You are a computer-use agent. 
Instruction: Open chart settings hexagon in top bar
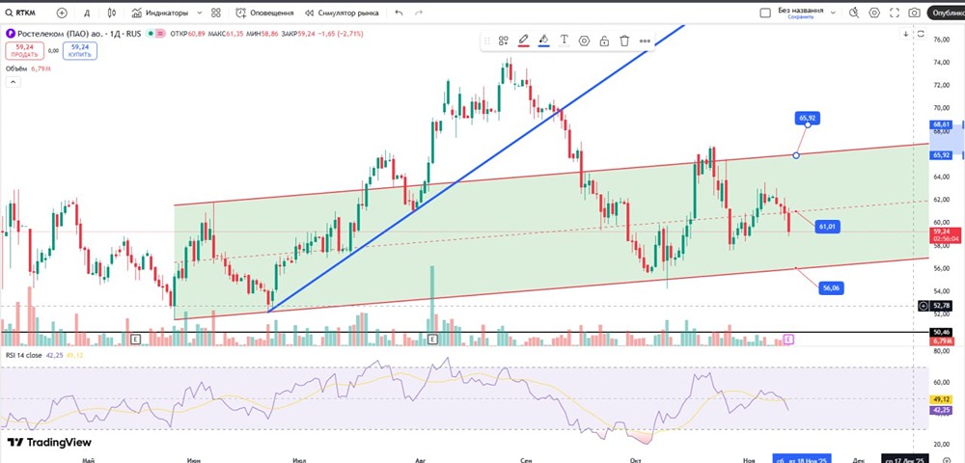(874, 13)
